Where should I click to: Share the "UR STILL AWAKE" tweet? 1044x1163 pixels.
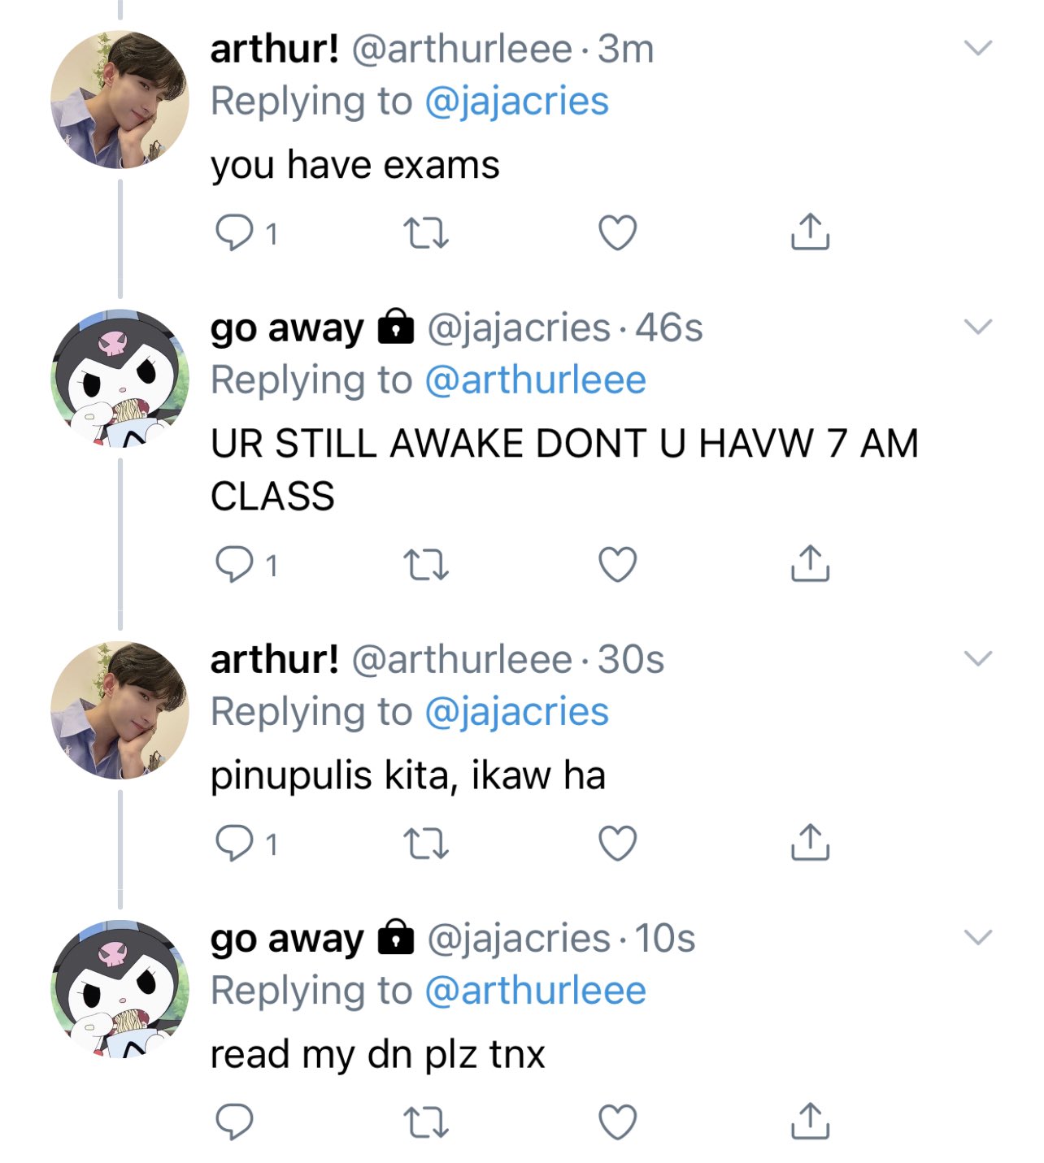click(810, 563)
